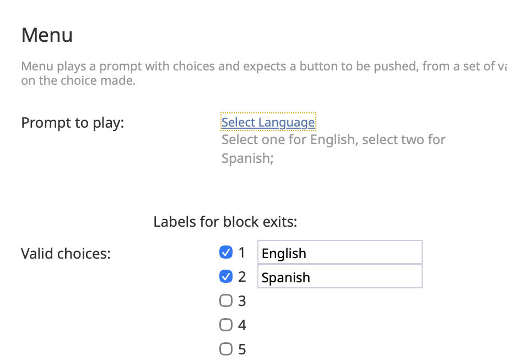Focus the English exit label field
This screenshot has height=361, width=507.
point(339,253)
